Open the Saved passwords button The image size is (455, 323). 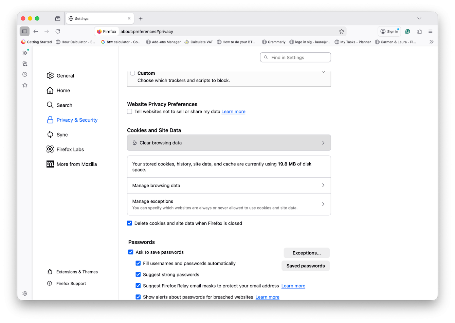point(305,266)
